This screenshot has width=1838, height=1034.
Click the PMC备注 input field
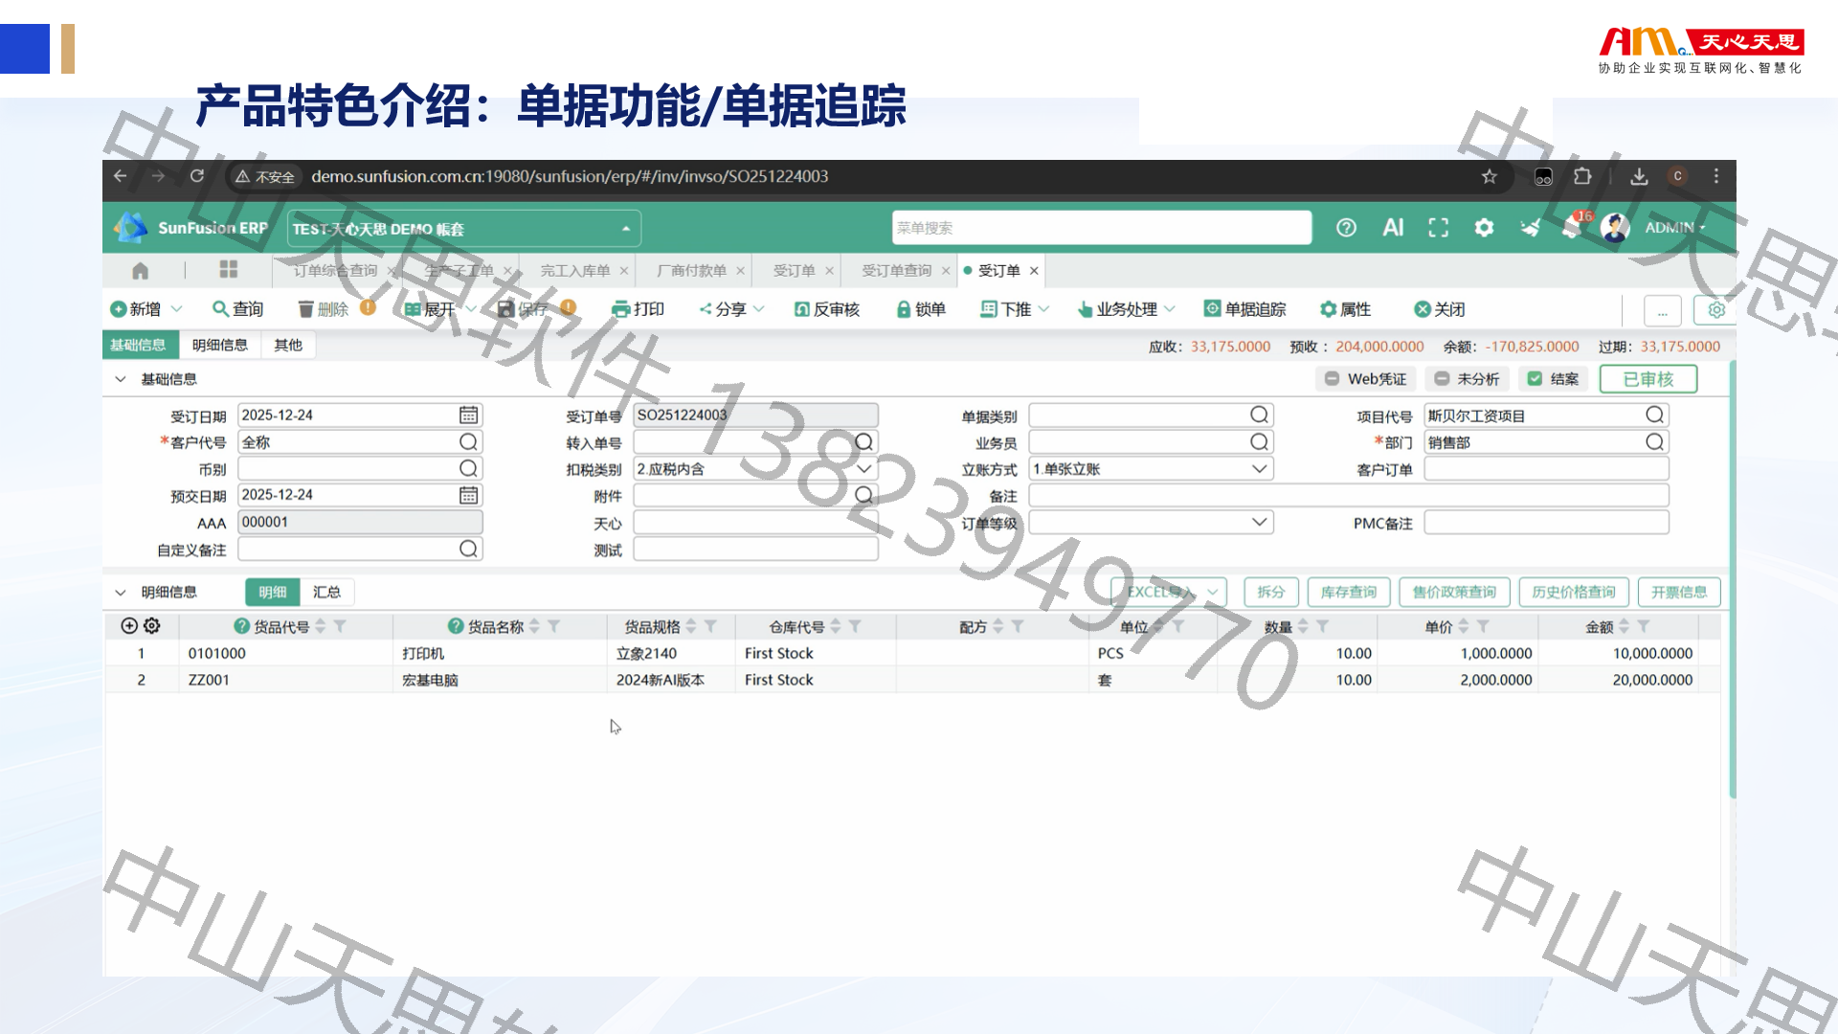(1546, 523)
